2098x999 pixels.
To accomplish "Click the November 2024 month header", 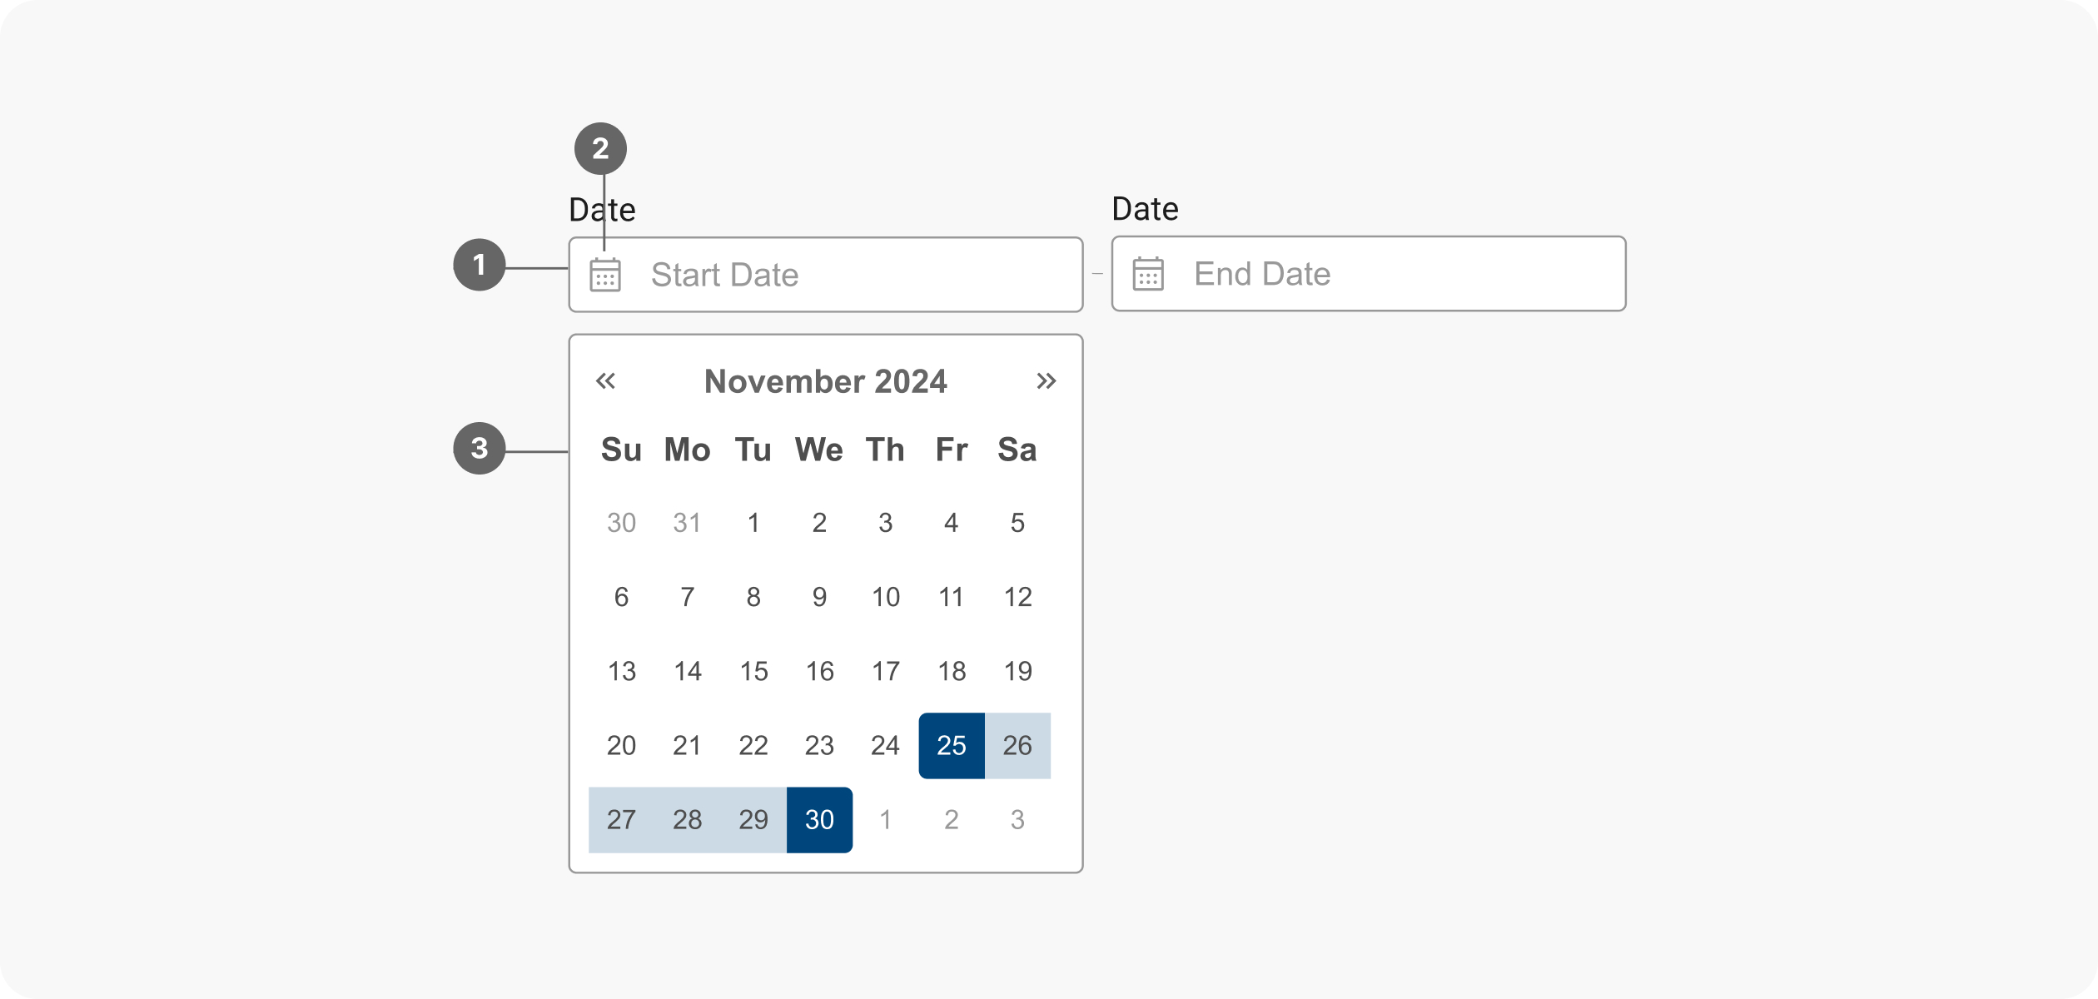I will click(825, 381).
